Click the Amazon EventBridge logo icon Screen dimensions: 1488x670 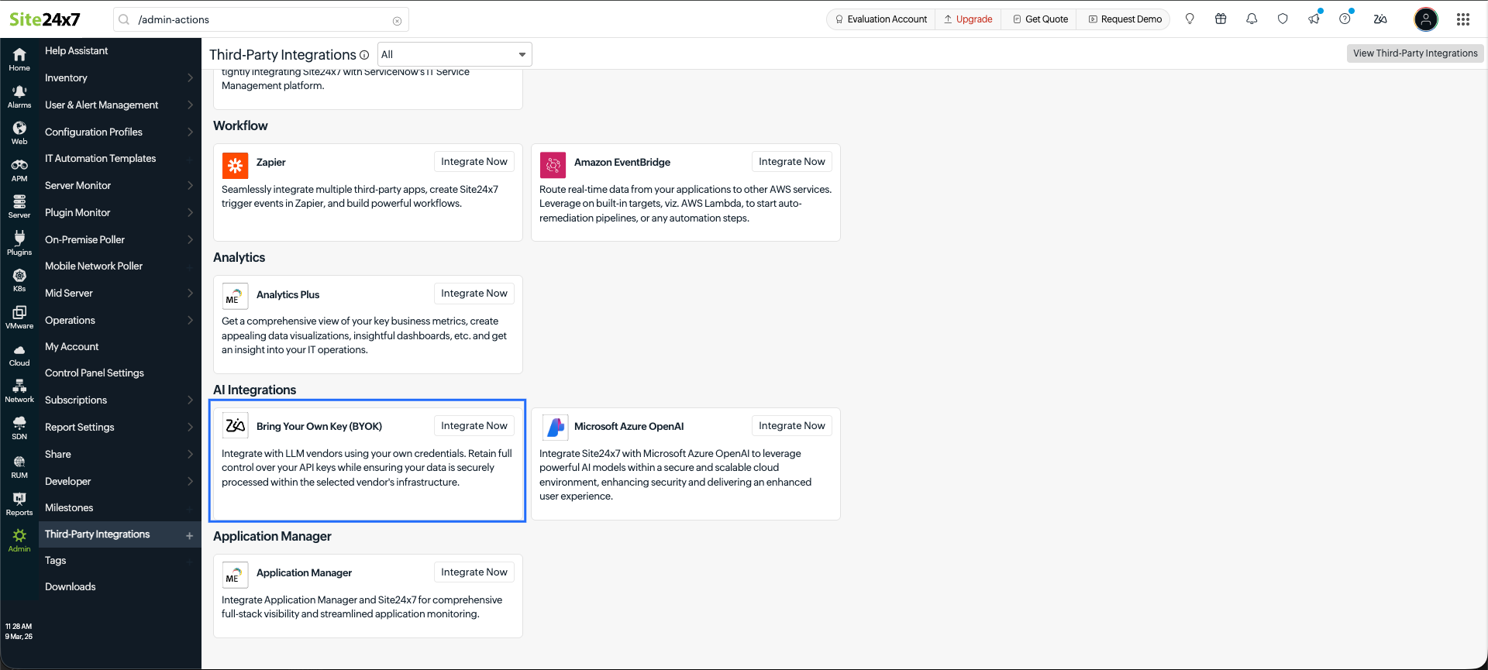pos(553,165)
